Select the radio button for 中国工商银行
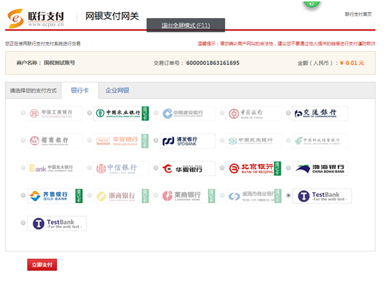 23,113
